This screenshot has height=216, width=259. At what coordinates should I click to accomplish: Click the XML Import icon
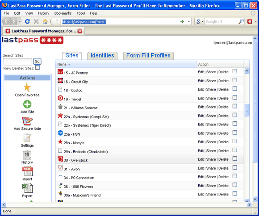click(27, 171)
